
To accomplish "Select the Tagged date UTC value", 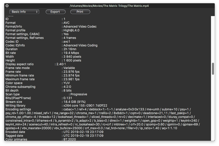I will coord(84,136).
